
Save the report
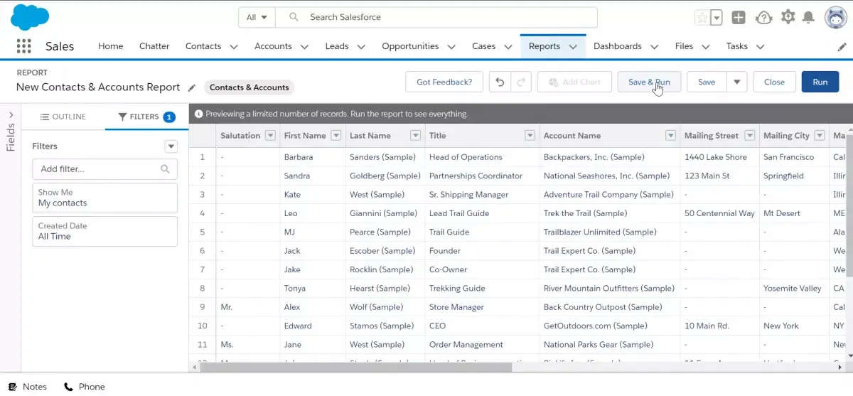click(707, 82)
